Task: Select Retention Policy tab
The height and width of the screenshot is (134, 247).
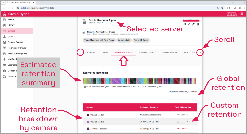Action: [x=123, y=53]
